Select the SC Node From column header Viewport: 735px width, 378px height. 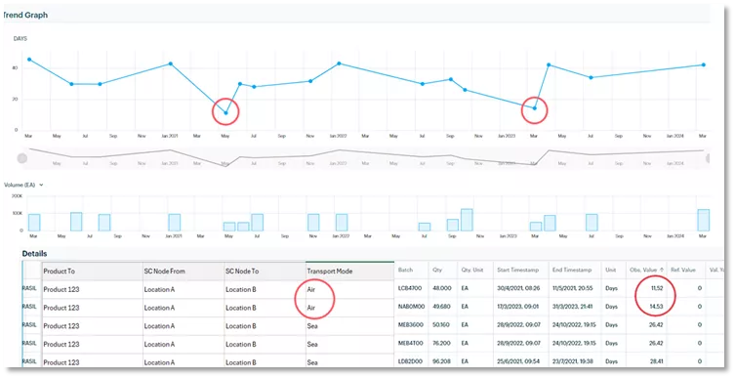[x=184, y=272]
